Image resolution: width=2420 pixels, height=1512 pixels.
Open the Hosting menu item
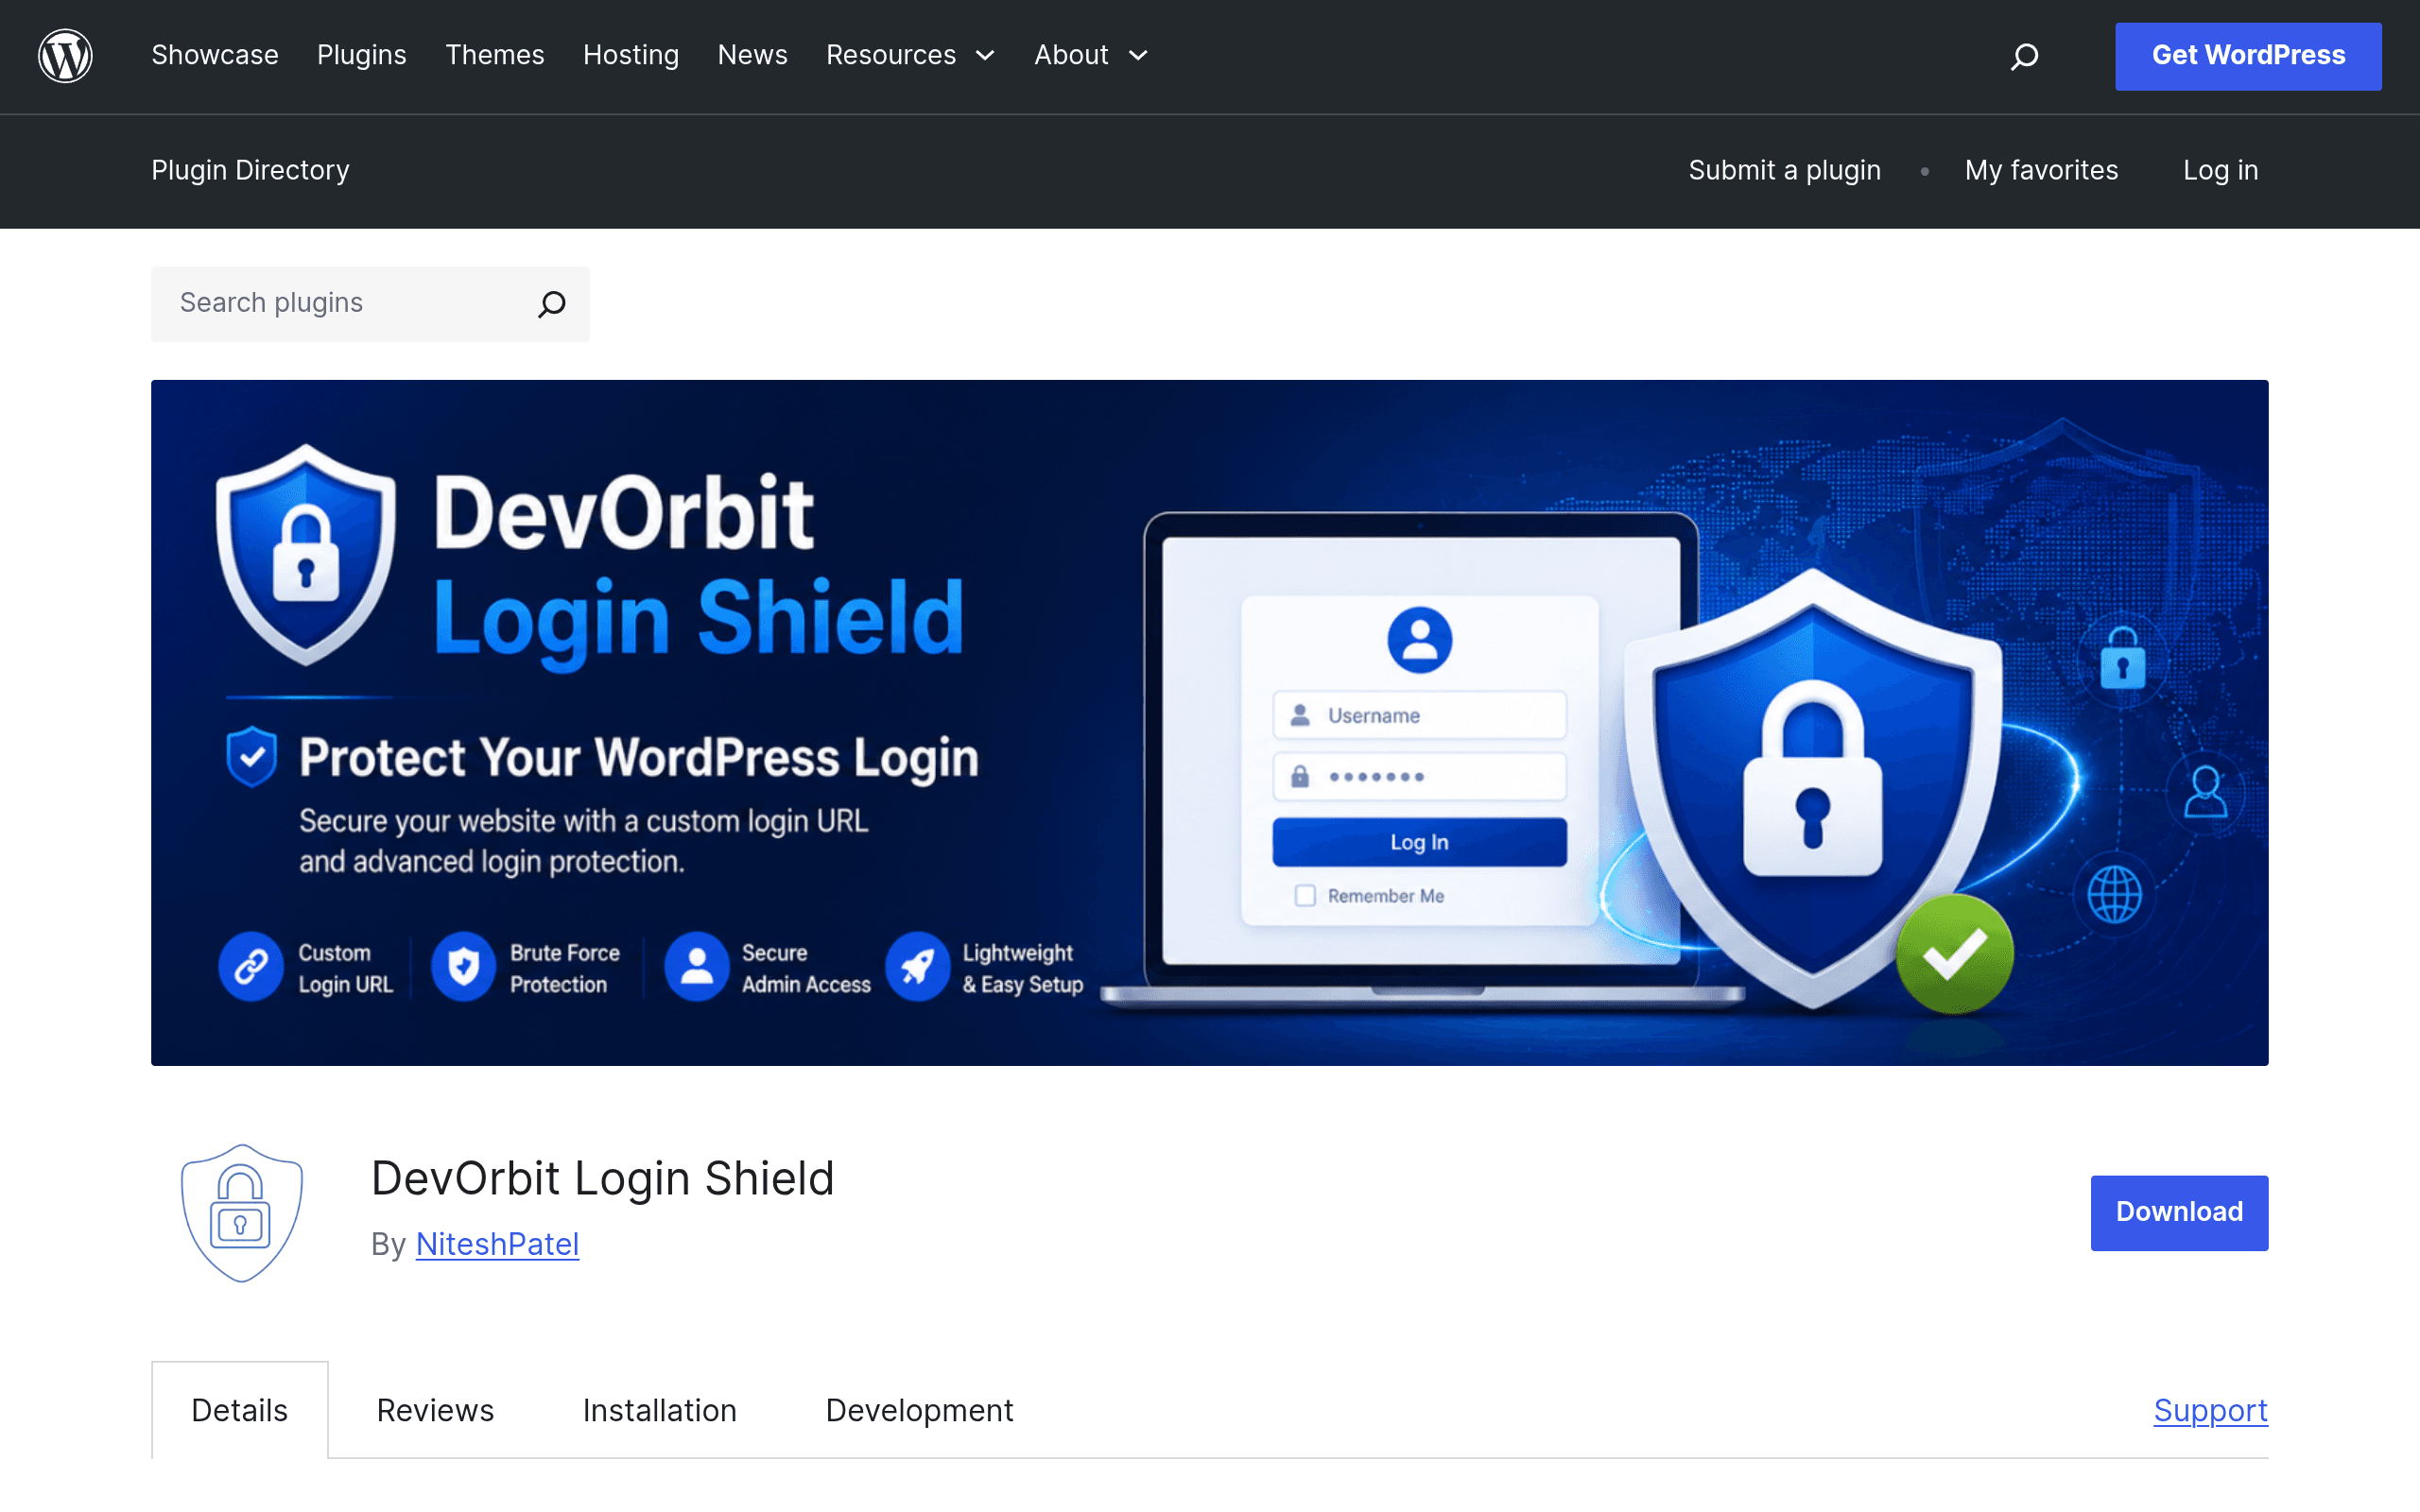click(631, 55)
